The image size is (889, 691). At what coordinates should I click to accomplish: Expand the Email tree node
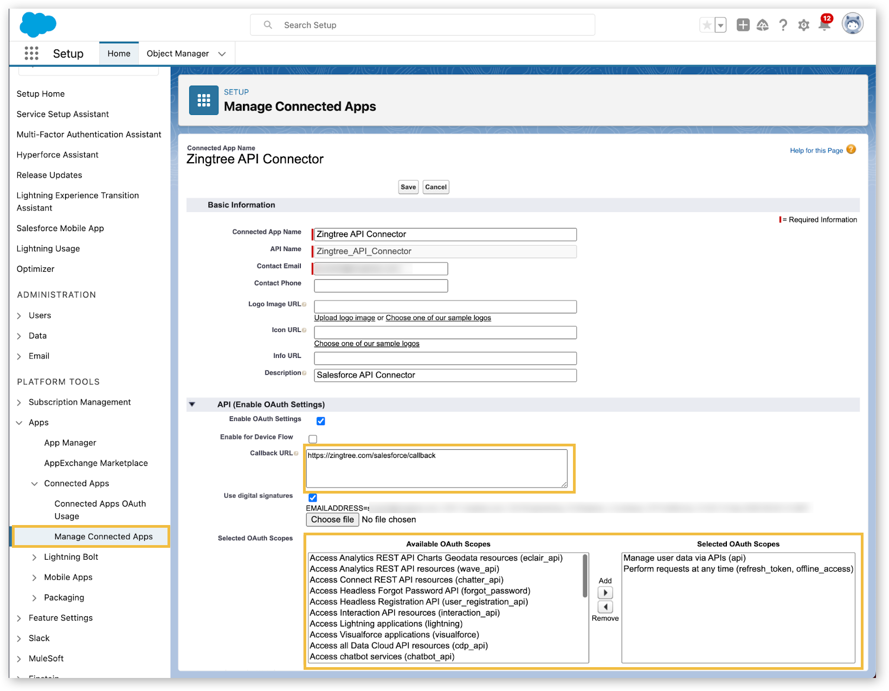coord(19,356)
